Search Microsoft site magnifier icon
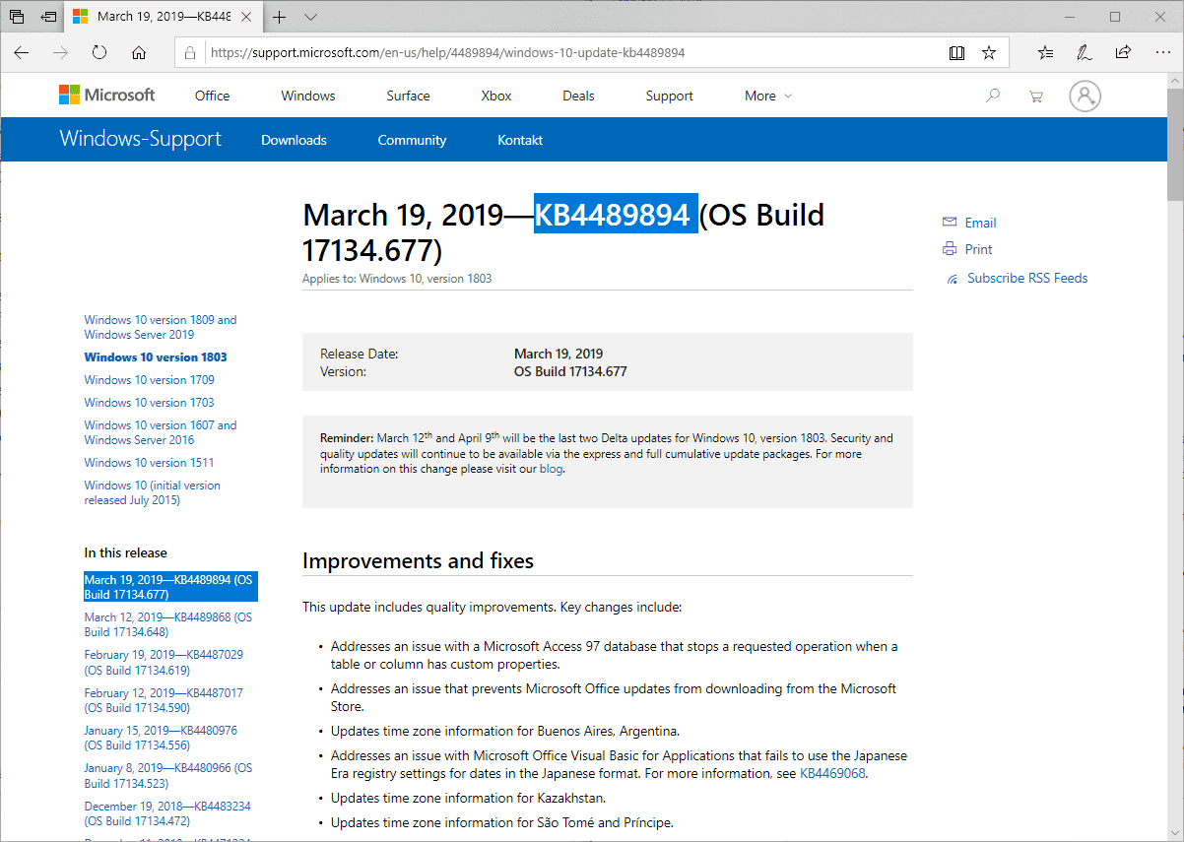 point(993,96)
